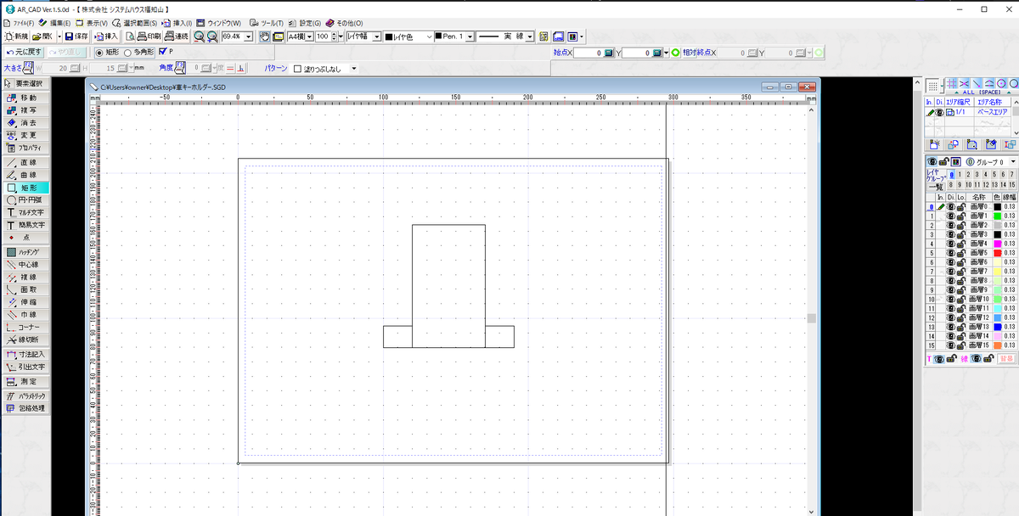The width and height of the screenshot is (1019, 516).
Task: Select the 変更 change tool
Action: 25,135
